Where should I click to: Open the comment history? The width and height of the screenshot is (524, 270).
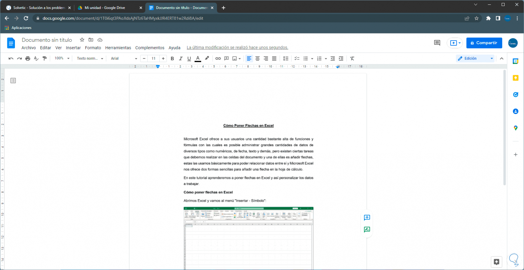(437, 43)
